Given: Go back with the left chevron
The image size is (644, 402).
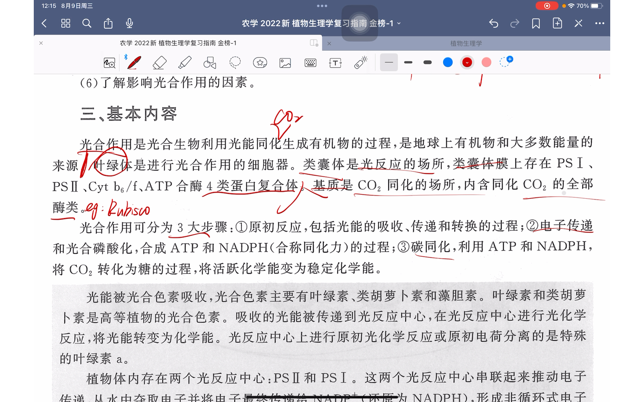Looking at the screenshot, I should point(44,23).
